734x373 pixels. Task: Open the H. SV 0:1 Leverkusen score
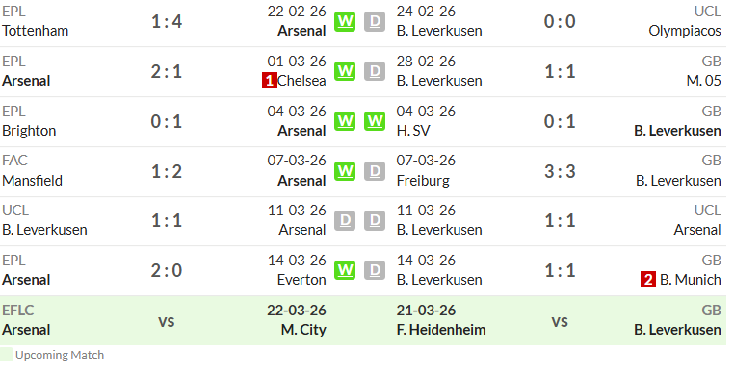point(560,121)
